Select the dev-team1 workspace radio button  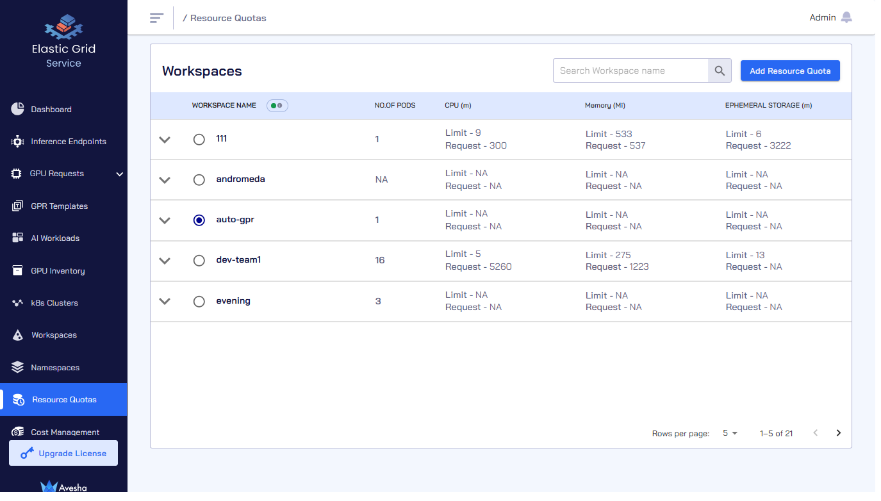(x=199, y=261)
